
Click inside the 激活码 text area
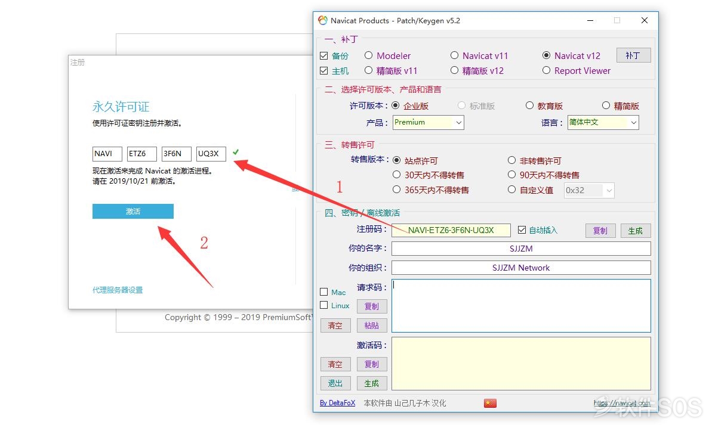coord(521,364)
